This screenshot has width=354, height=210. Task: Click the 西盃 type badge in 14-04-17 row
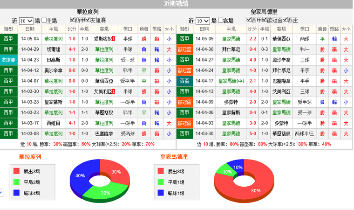[x=184, y=81]
